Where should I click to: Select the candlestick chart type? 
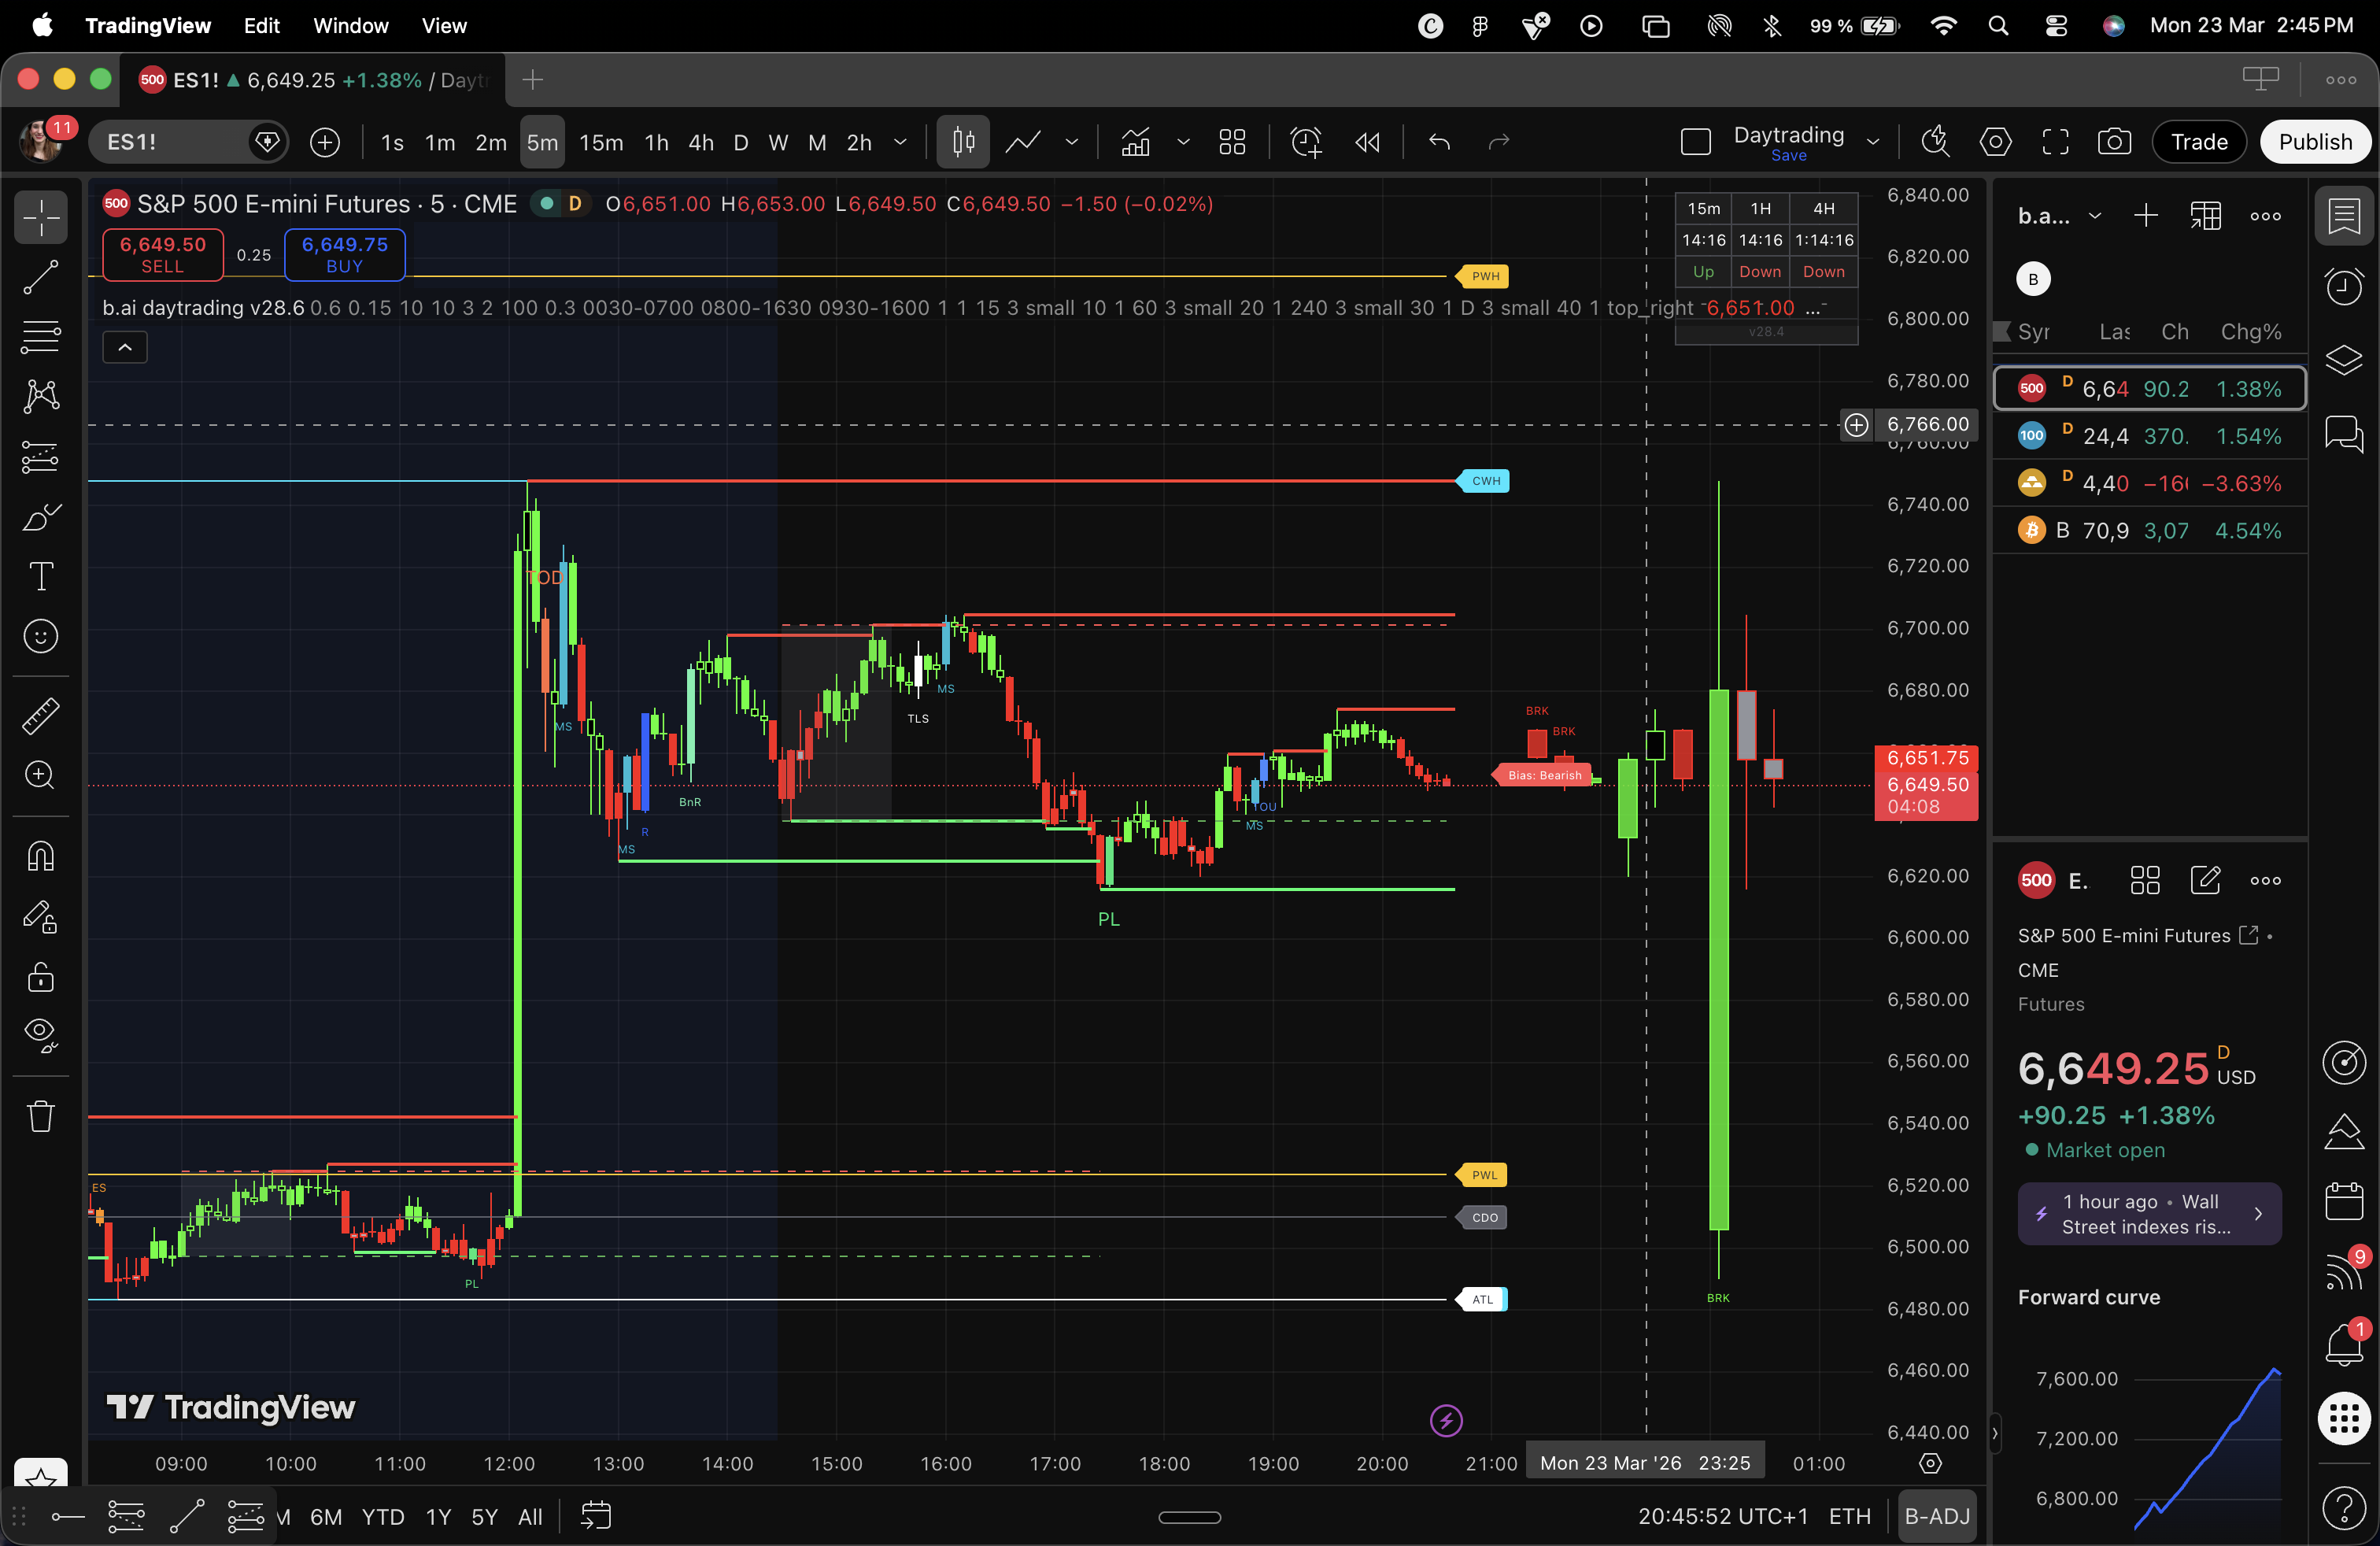pos(964,142)
